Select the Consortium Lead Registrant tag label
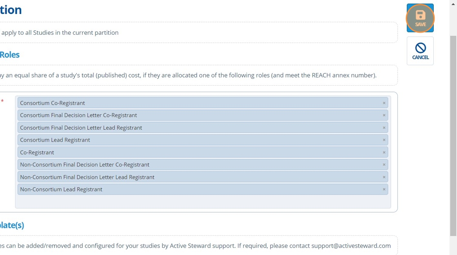457x255 pixels. pyautogui.click(x=55, y=140)
